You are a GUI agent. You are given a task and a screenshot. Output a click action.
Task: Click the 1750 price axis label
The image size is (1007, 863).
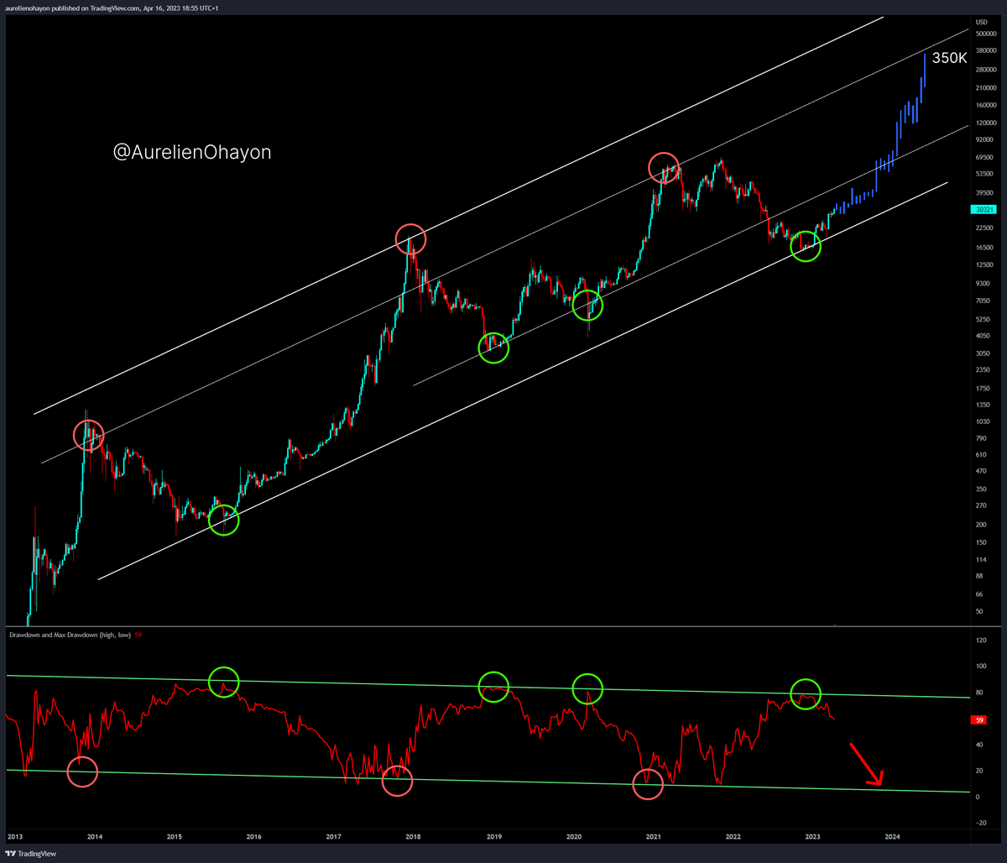tap(983, 388)
